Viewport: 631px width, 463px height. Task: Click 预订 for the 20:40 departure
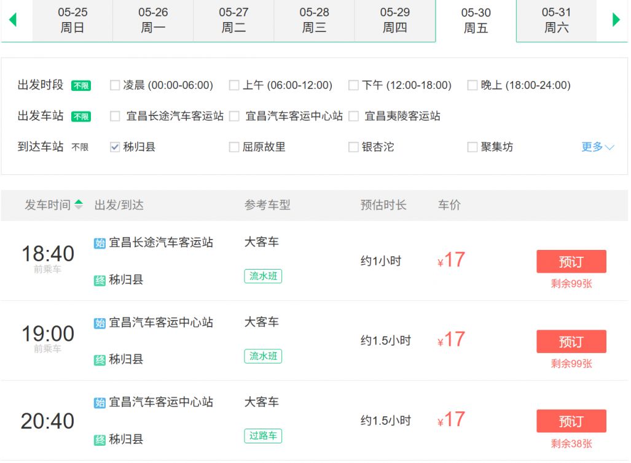[571, 421]
